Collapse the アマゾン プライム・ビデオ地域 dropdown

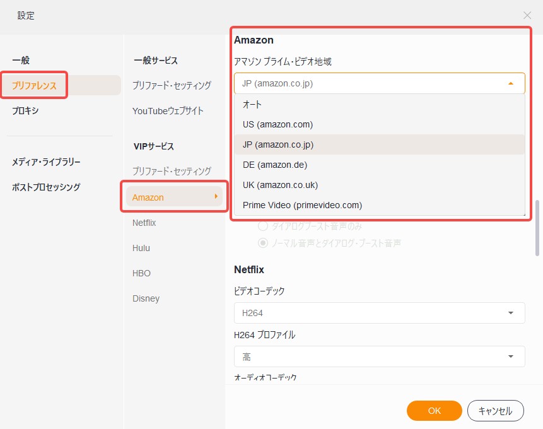(x=380, y=83)
